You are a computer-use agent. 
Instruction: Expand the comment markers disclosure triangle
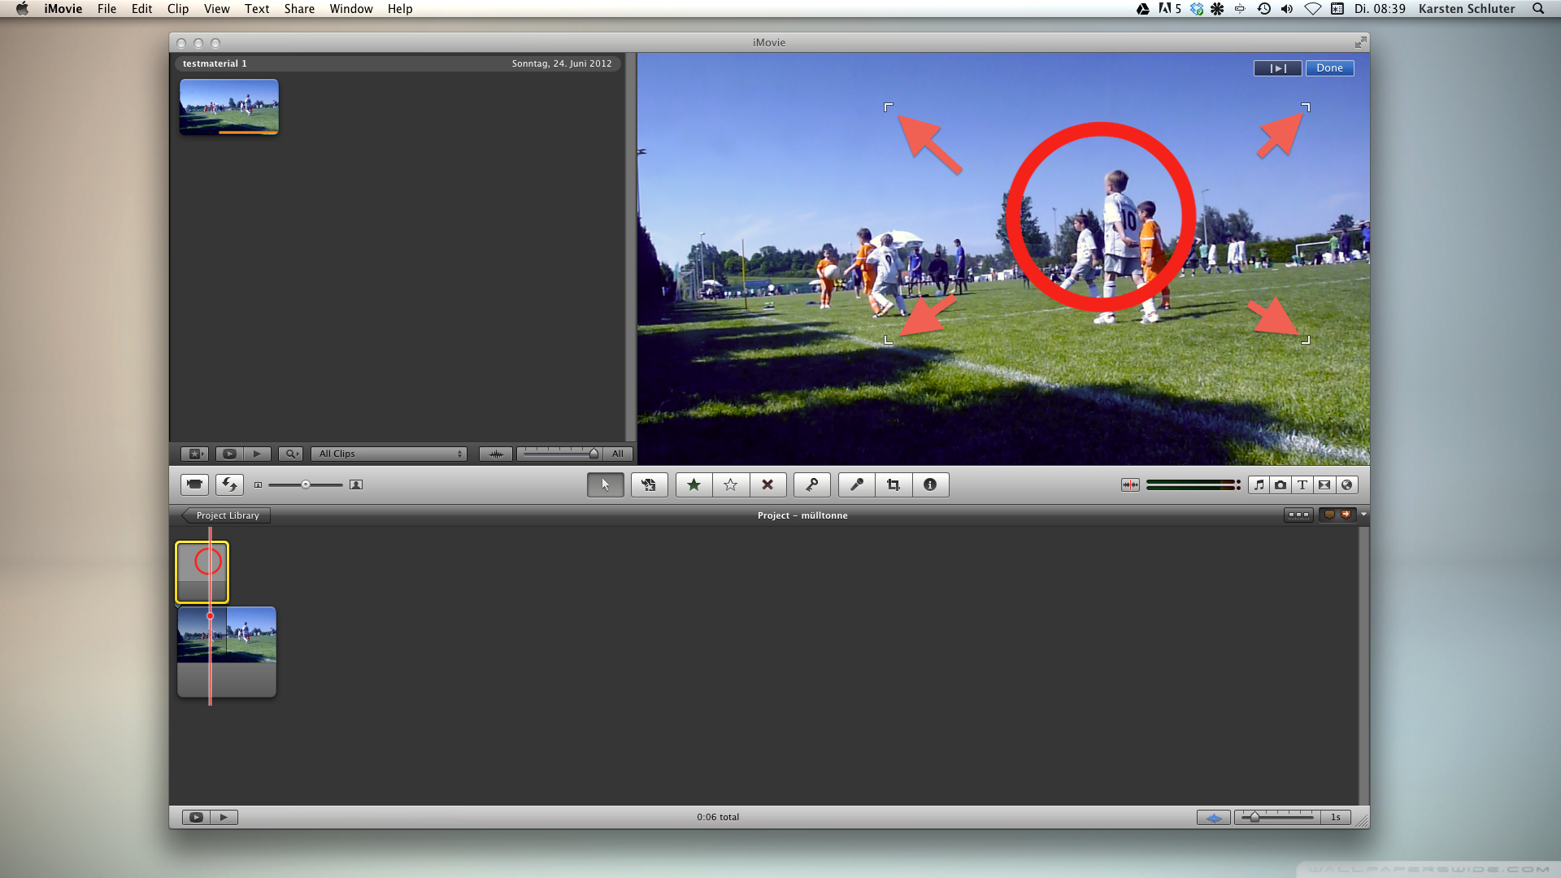[x=1363, y=515]
